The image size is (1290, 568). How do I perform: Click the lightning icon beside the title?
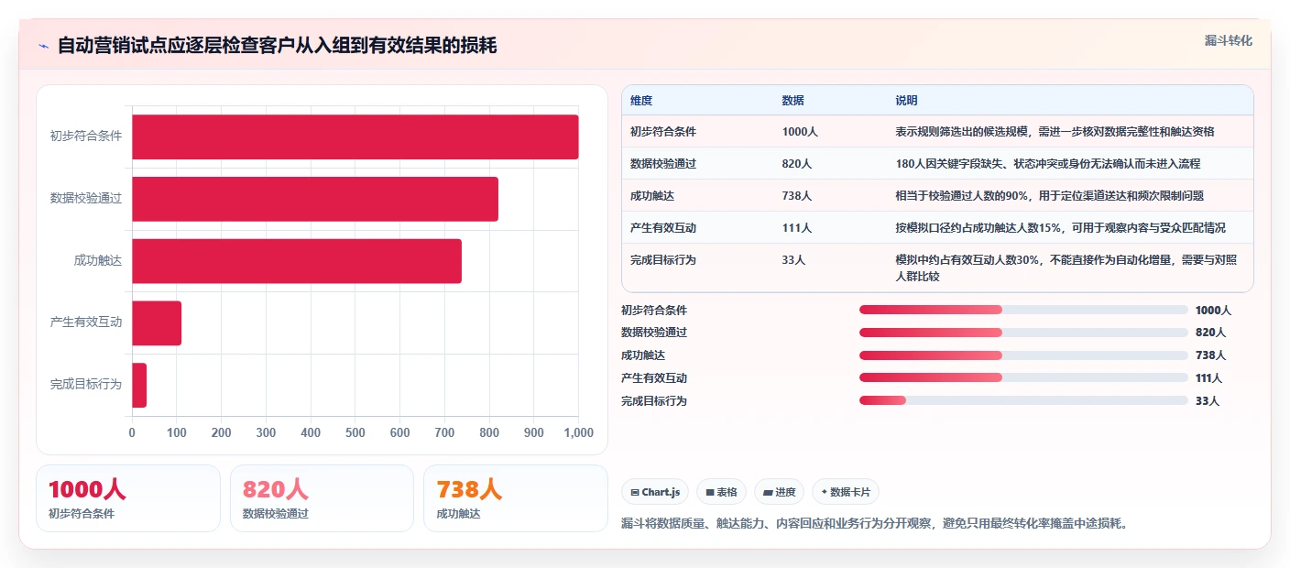[43, 46]
